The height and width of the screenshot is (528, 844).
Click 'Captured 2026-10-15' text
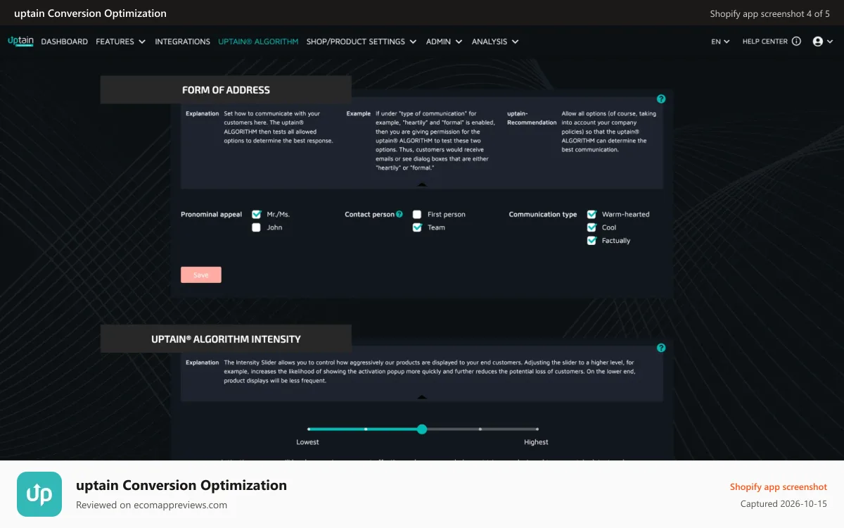(784, 504)
